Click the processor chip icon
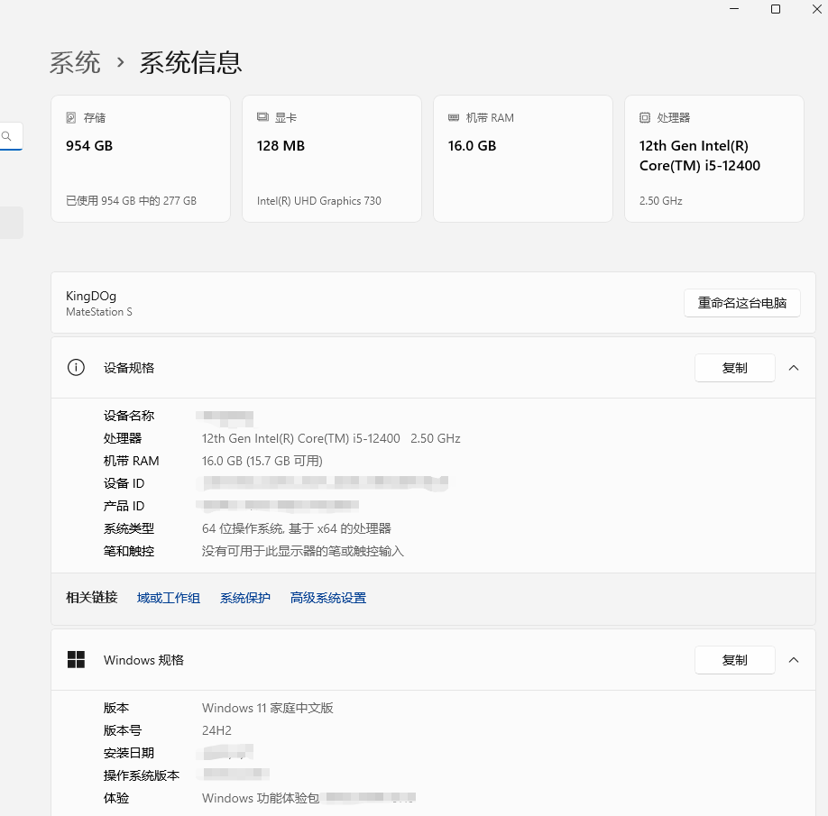828x816 pixels. pos(645,118)
